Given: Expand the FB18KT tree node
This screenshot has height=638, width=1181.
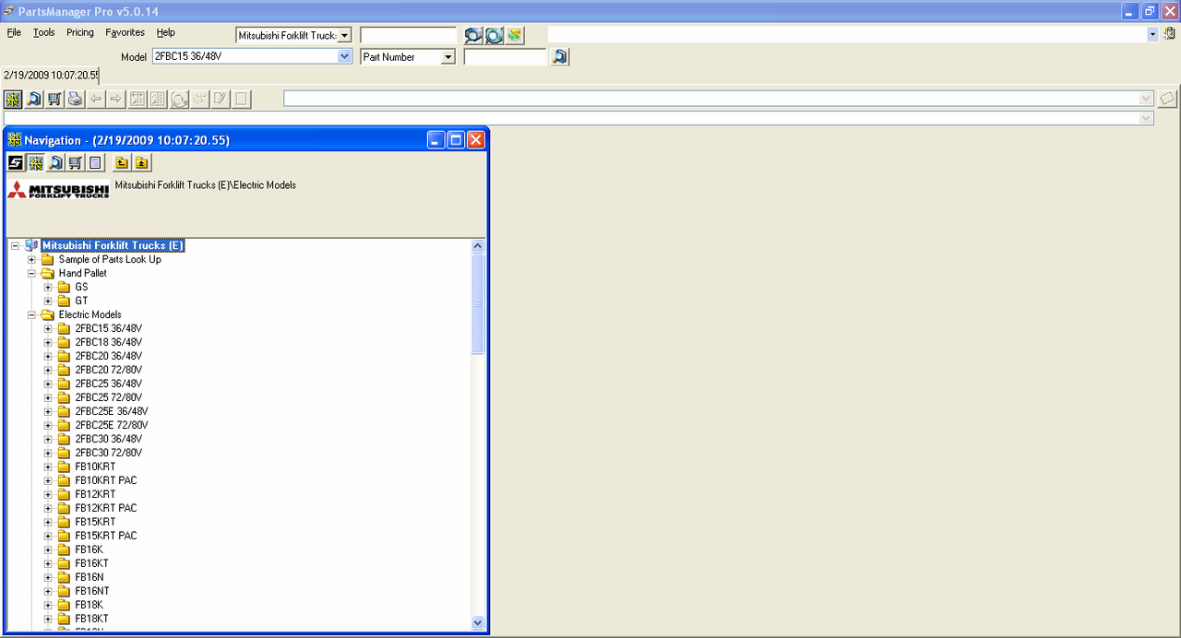Looking at the screenshot, I should [x=49, y=619].
